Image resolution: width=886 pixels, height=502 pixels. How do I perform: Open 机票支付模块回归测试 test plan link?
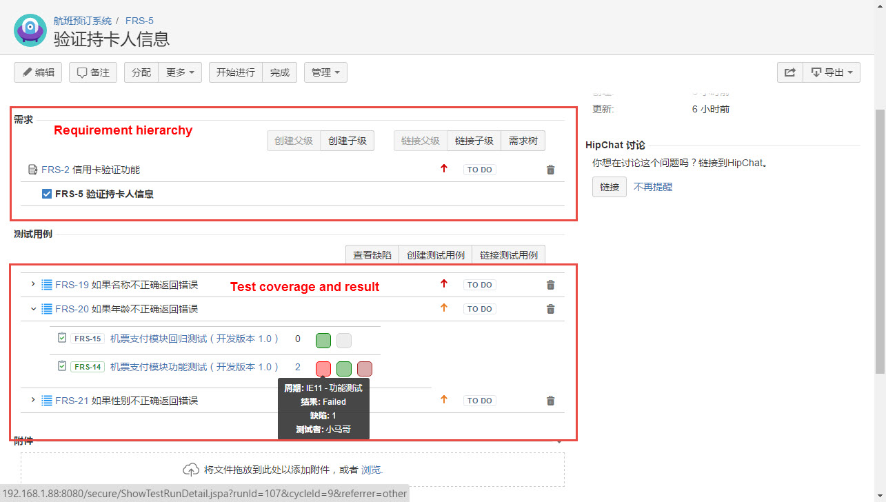pyautogui.click(x=195, y=339)
